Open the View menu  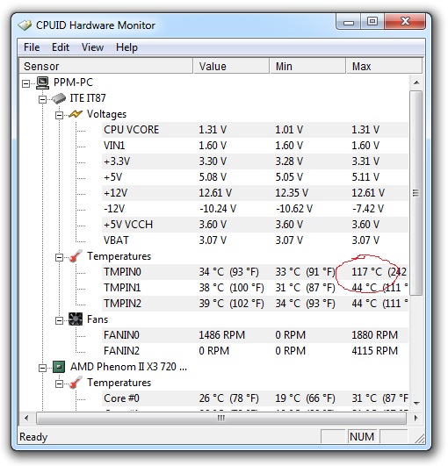pos(92,47)
